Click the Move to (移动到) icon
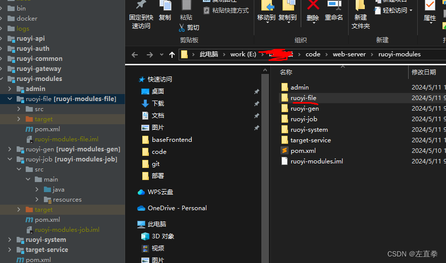 [x=267, y=5]
